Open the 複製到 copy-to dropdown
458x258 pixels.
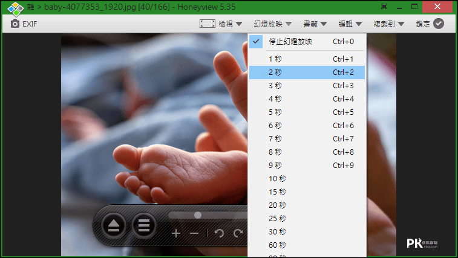388,24
